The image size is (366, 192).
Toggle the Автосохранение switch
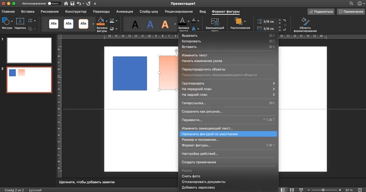(54, 3)
